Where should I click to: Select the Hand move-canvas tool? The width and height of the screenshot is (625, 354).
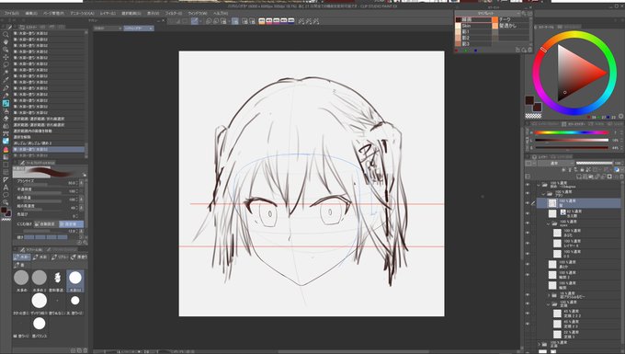(6, 42)
